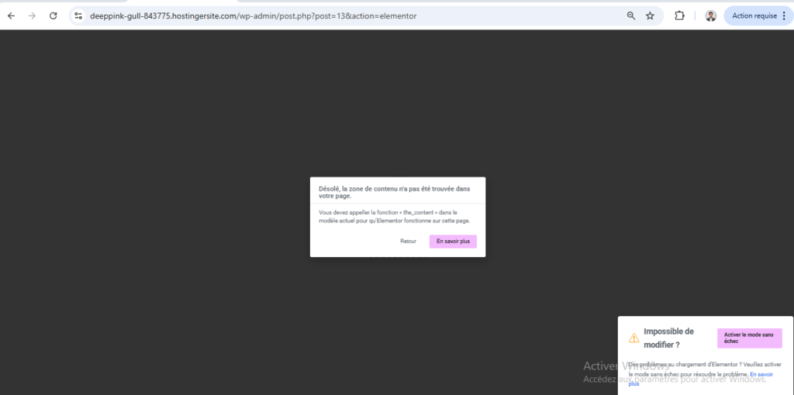Click the zoom magnifier icon in address bar
Image resolution: width=794 pixels, height=395 pixels.
pyautogui.click(x=631, y=15)
